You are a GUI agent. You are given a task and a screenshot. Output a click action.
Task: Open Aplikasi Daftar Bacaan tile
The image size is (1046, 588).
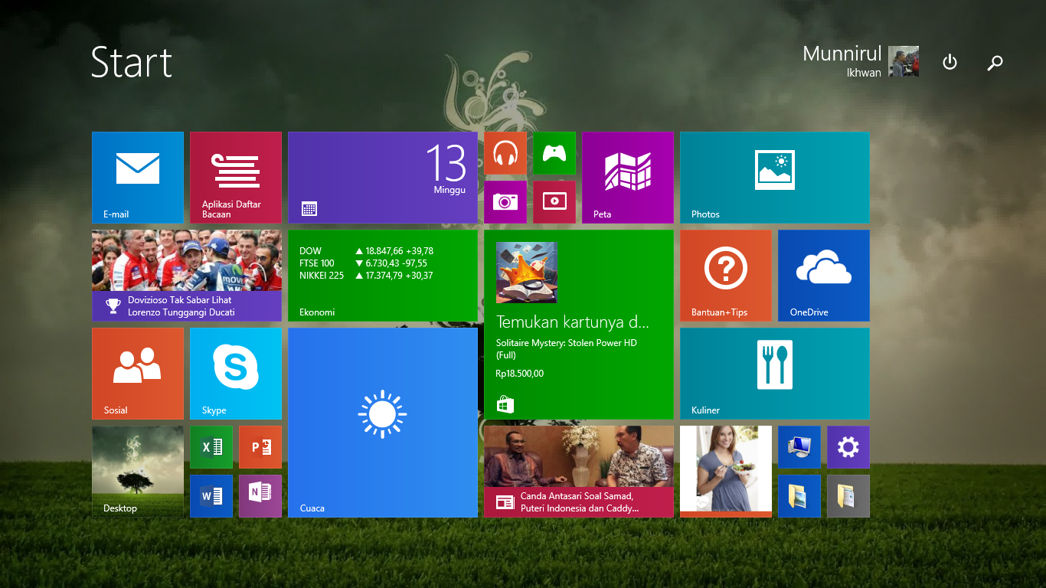coord(236,178)
